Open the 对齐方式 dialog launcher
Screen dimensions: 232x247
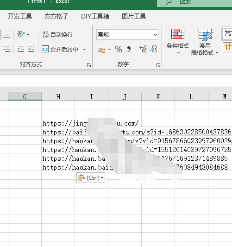click(89, 65)
